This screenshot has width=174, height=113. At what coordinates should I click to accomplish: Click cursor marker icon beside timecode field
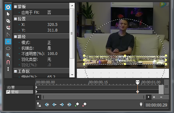pyautogui.click(x=141, y=105)
